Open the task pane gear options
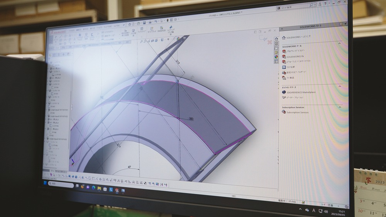 click(341, 24)
